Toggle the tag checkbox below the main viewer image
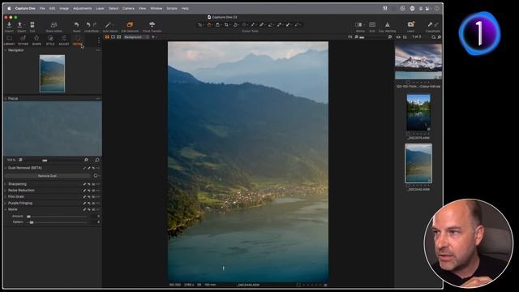The image size is (519, 292). coord(298,285)
